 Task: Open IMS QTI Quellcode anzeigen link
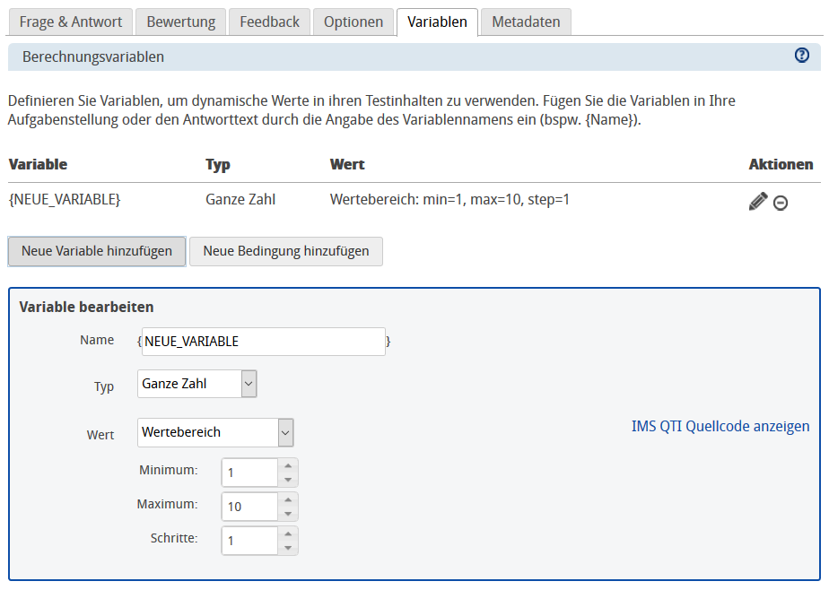point(719,426)
